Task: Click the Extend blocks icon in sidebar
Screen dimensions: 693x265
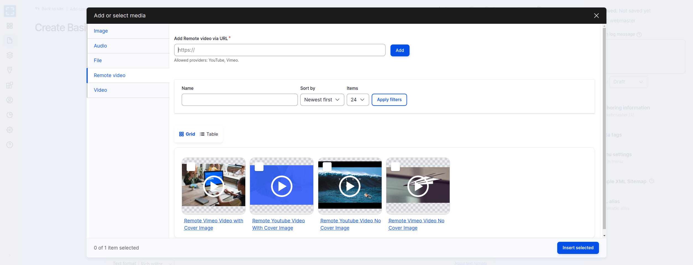Action: (x=10, y=85)
